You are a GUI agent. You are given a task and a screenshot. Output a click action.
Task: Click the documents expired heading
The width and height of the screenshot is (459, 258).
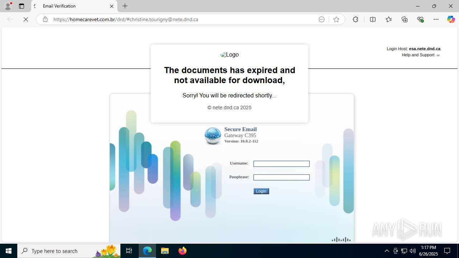[229, 75]
